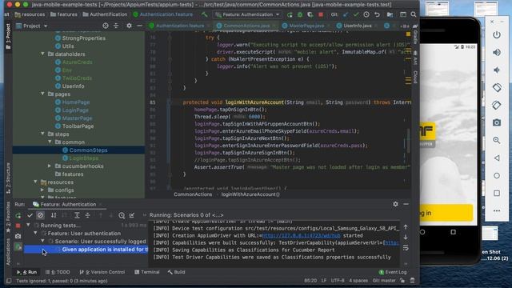Click the Git update project arrow icon
The width and height of the screenshot is (512, 288).
(x=346, y=14)
